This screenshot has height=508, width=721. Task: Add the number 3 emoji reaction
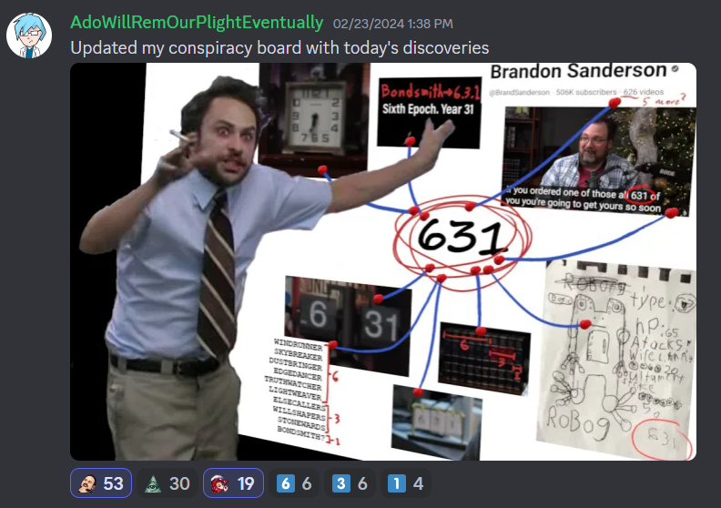(350, 483)
